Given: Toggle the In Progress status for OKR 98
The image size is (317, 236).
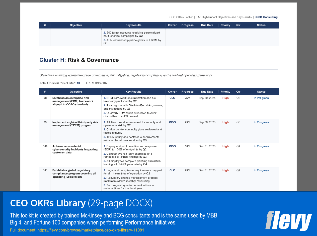Looking at the screenshot, I should pyautogui.click(x=261, y=98).
